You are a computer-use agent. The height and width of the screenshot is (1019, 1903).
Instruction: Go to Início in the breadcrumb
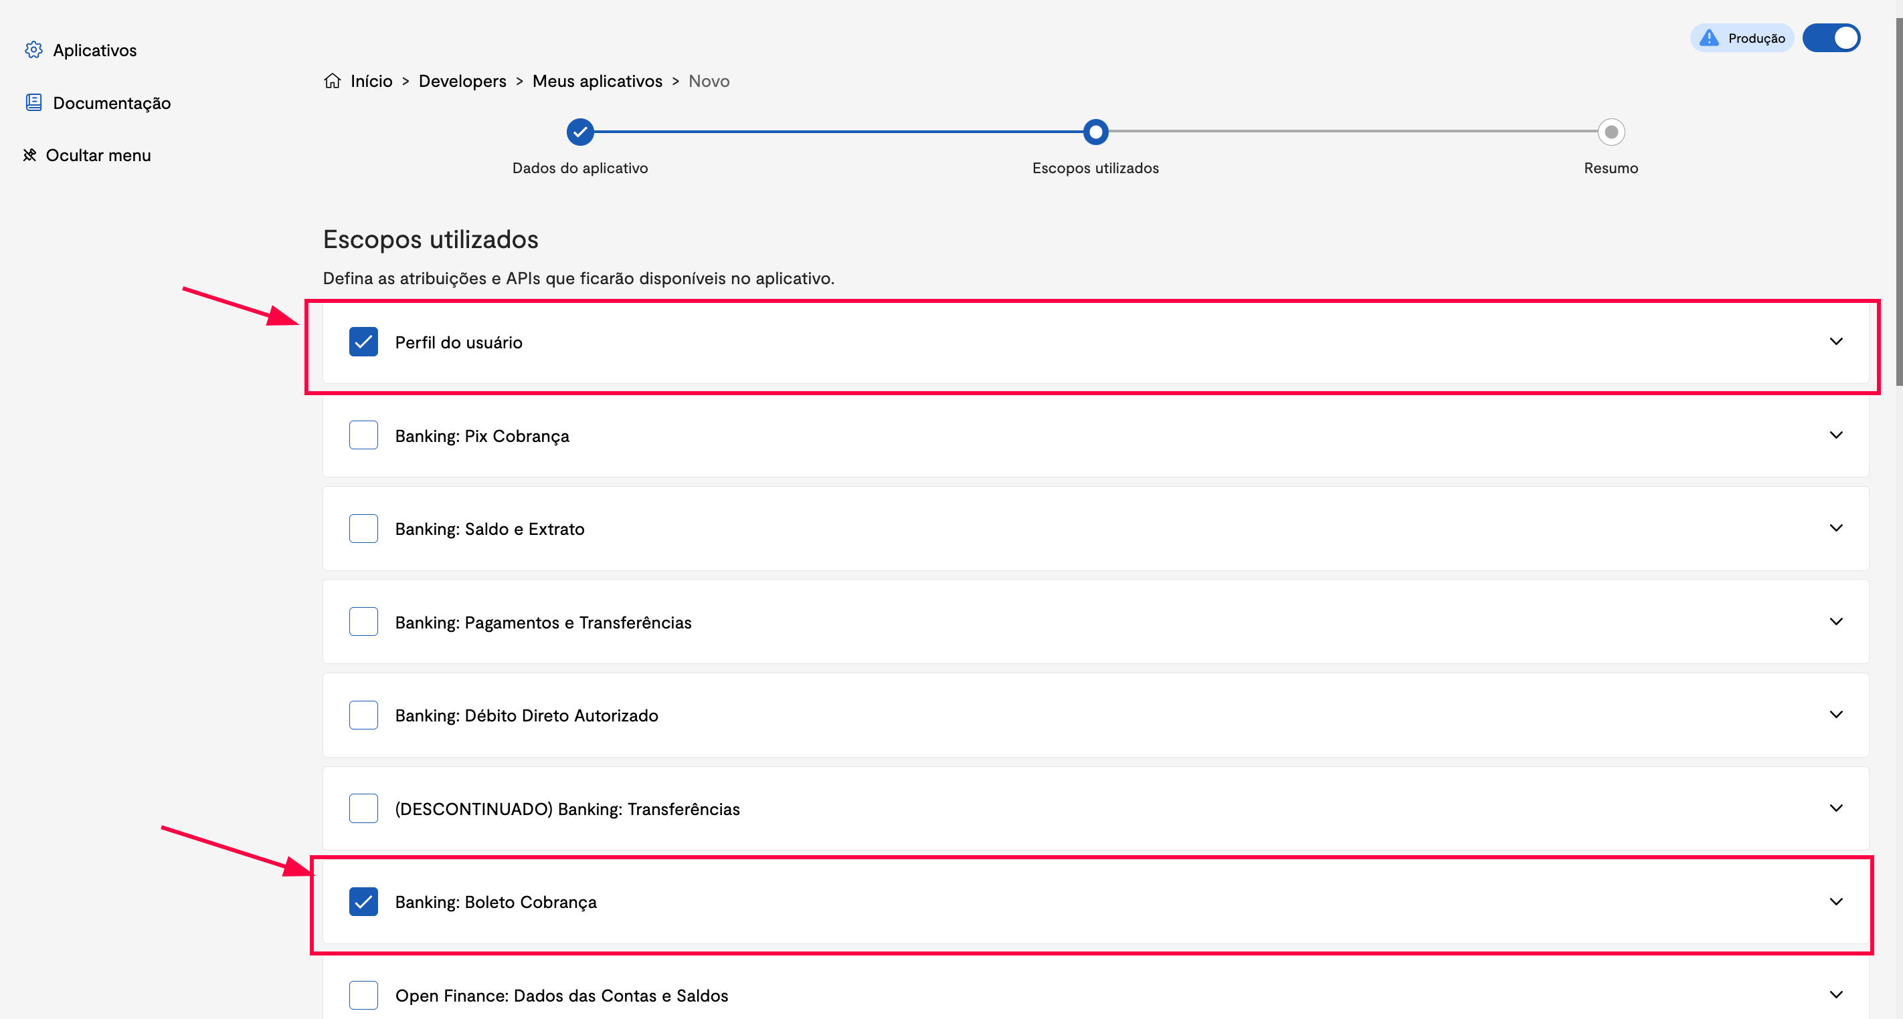[x=371, y=81]
